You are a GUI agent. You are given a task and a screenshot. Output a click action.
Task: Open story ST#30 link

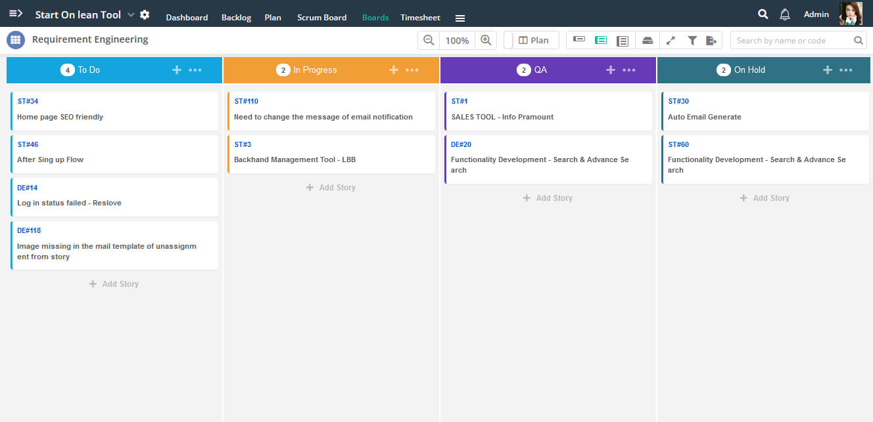click(678, 101)
